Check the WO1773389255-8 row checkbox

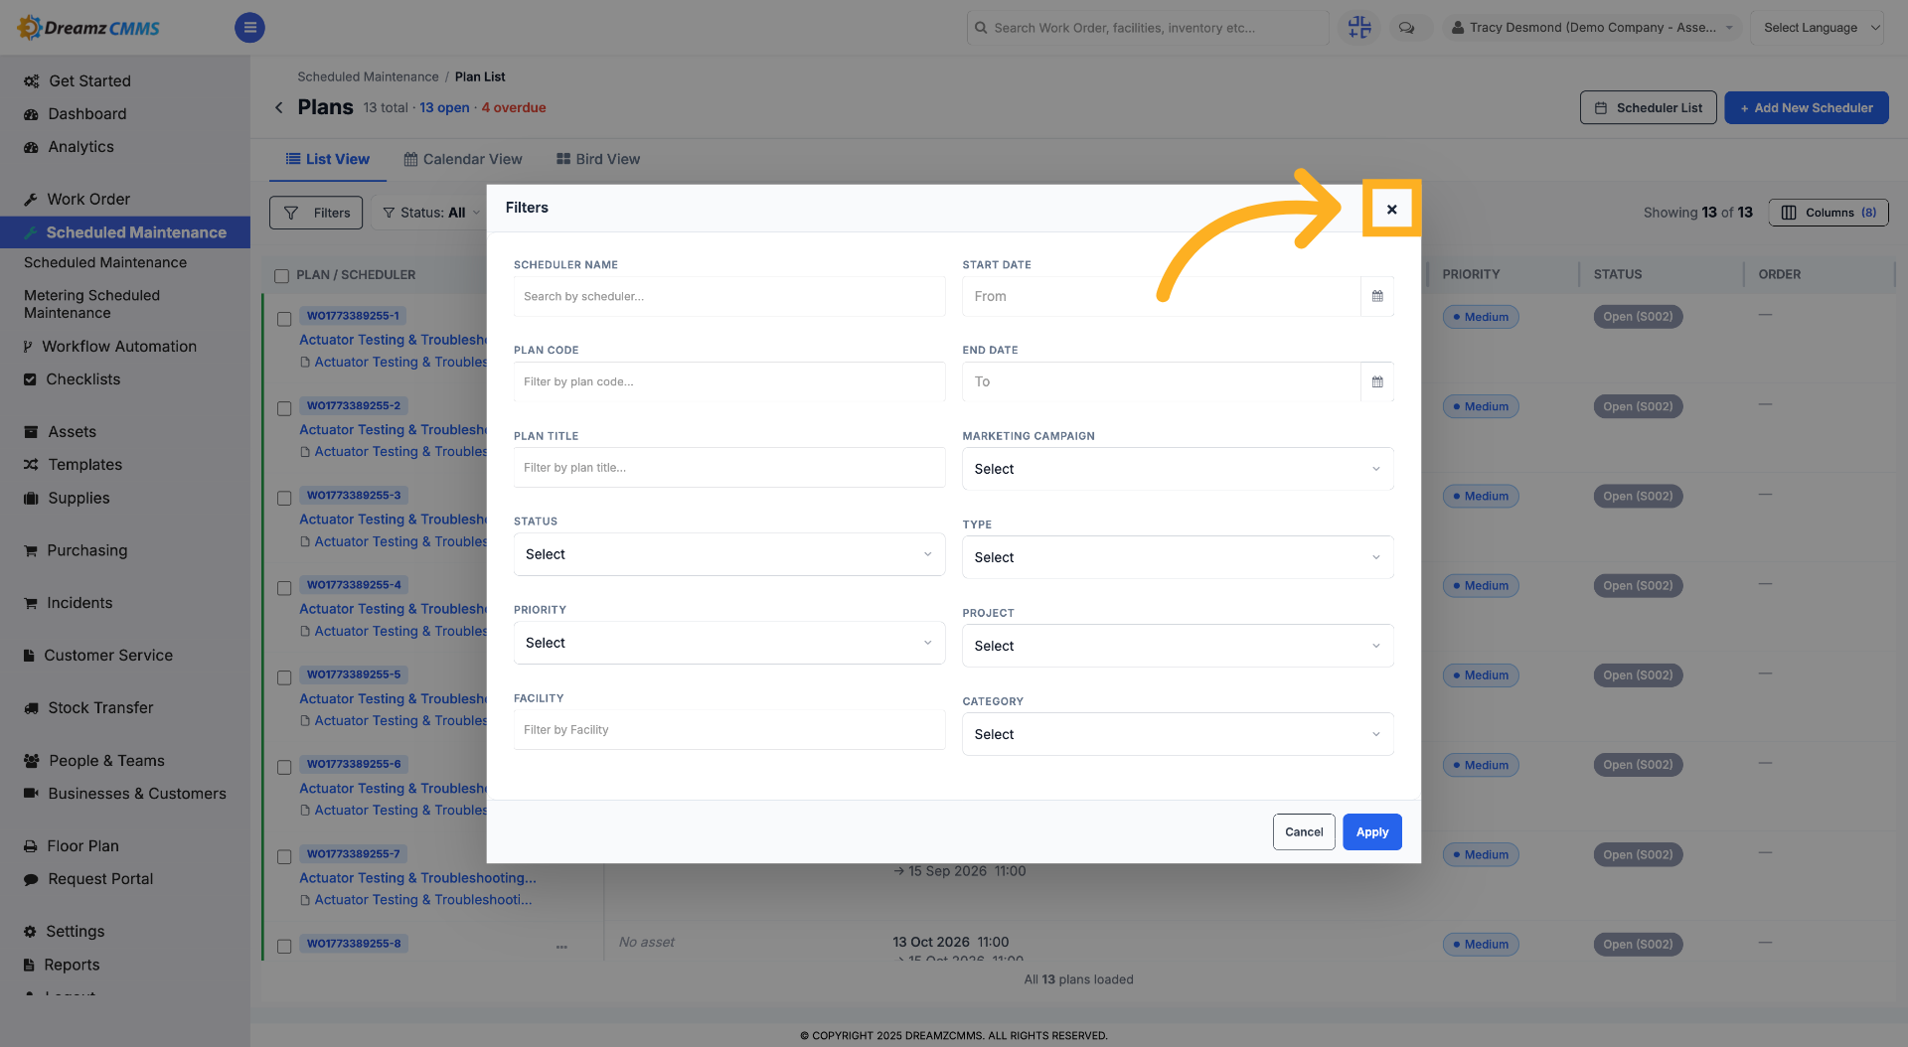tap(284, 947)
